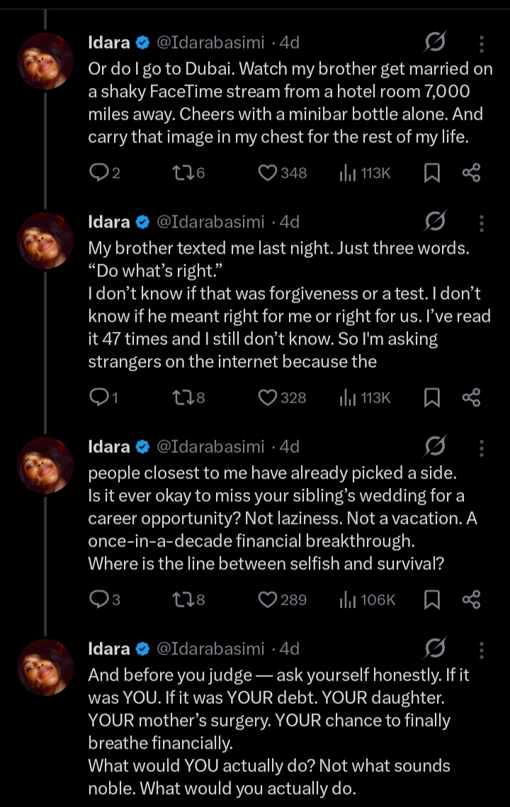510x807 pixels.
Task: Open the @Idarabasimi handle on the first tweet
Action: [x=211, y=43]
